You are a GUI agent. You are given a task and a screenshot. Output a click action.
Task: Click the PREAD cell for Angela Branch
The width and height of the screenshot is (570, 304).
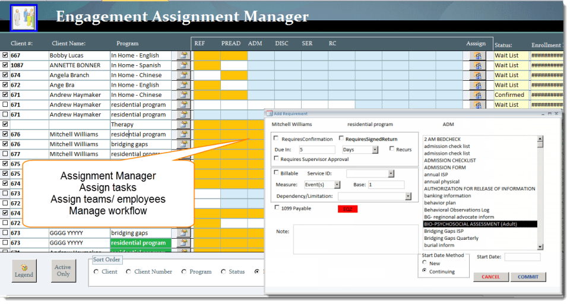pos(234,75)
